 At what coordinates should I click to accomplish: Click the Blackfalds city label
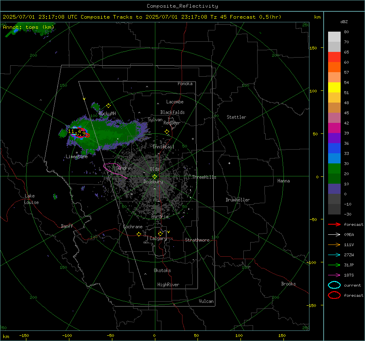click(172, 112)
